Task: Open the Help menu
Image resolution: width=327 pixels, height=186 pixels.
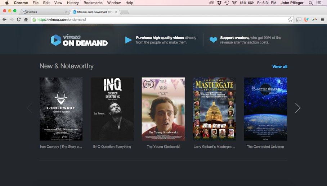Action: coord(129,3)
